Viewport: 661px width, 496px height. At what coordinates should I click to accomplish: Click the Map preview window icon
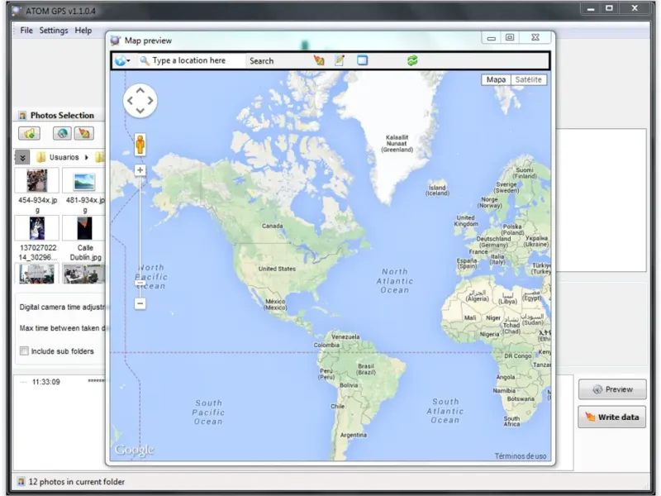pos(116,41)
